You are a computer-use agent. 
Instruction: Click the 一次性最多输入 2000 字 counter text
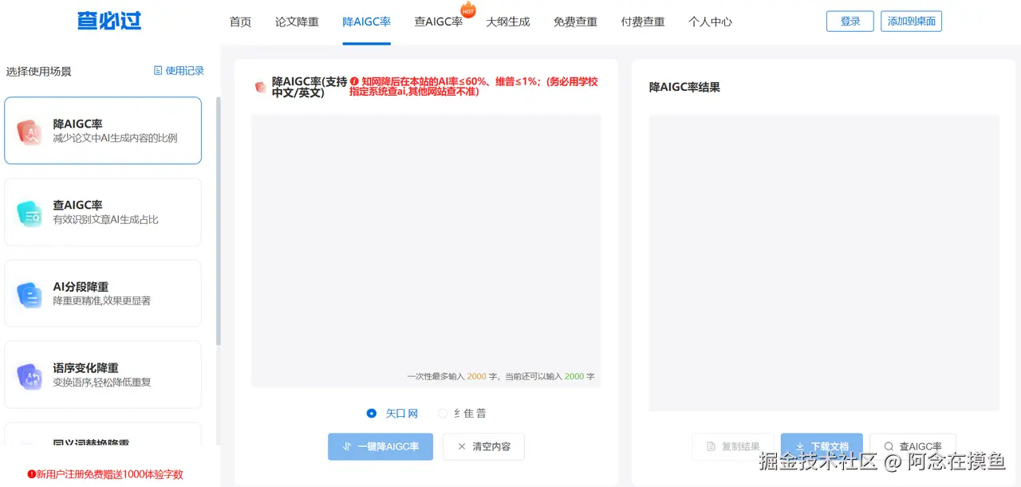click(501, 376)
